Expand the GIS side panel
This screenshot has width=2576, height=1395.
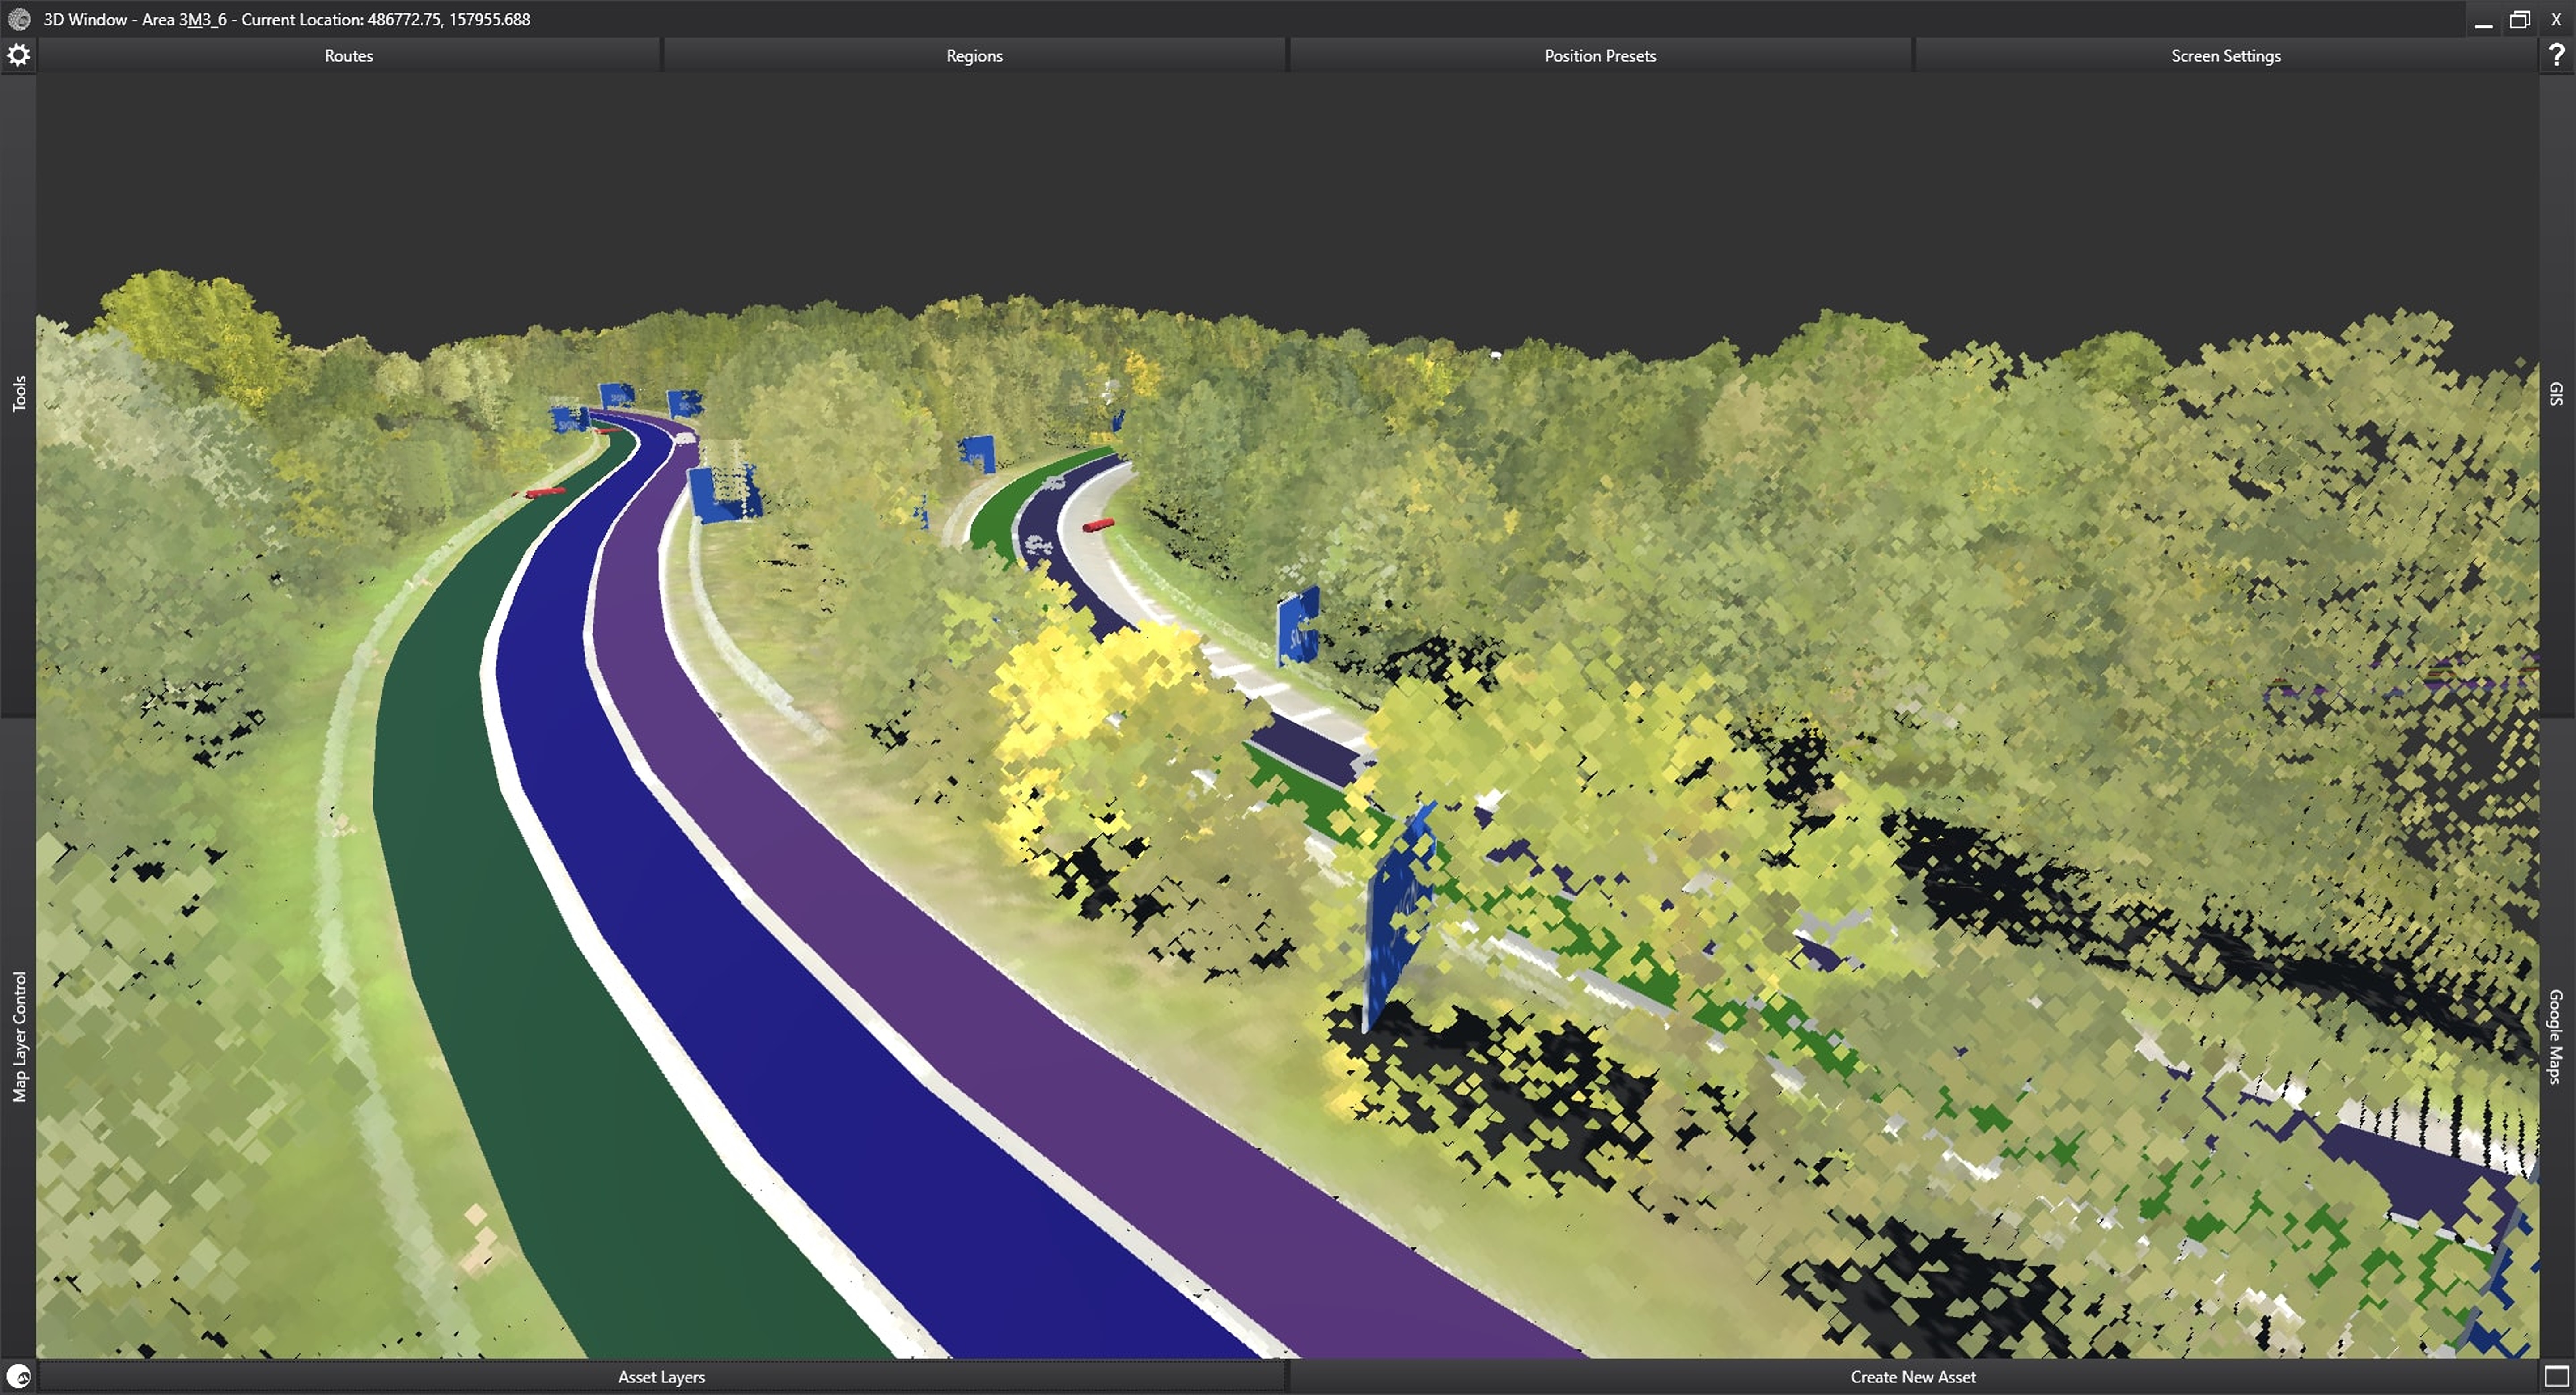(2556, 394)
